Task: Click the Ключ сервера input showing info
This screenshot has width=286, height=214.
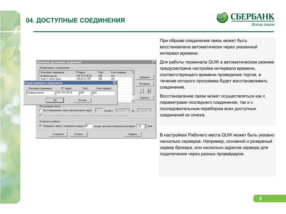Action: pos(103,93)
